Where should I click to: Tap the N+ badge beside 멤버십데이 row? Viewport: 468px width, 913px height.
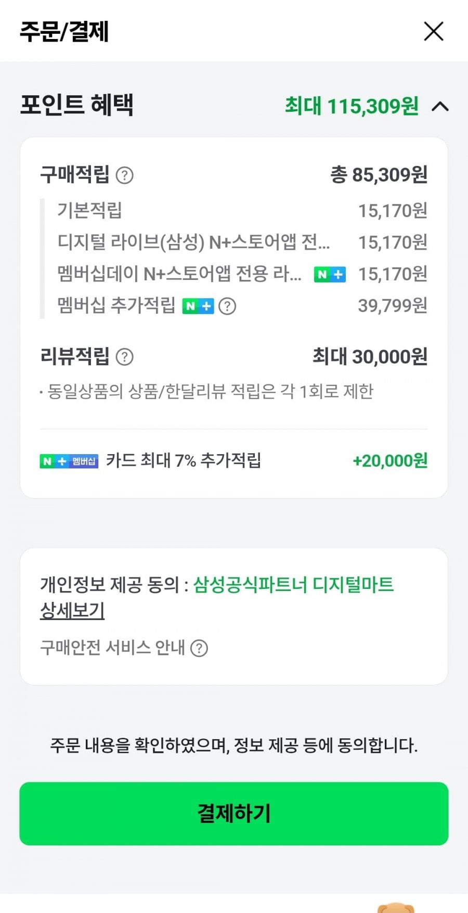point(330,274)
